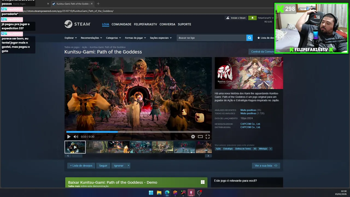
Task: Open the LOJA tab
Action: point(106,24)
